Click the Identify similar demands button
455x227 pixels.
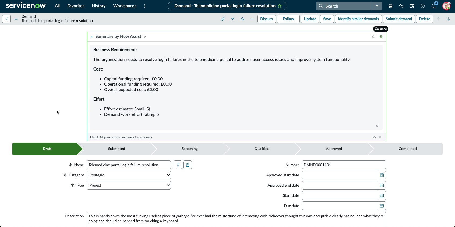pos(358,19)
